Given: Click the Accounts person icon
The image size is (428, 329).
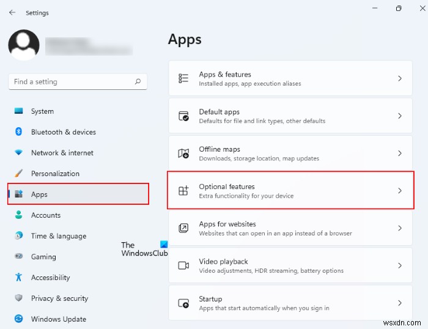Looking at the screenshot, I should coord(18,215).
